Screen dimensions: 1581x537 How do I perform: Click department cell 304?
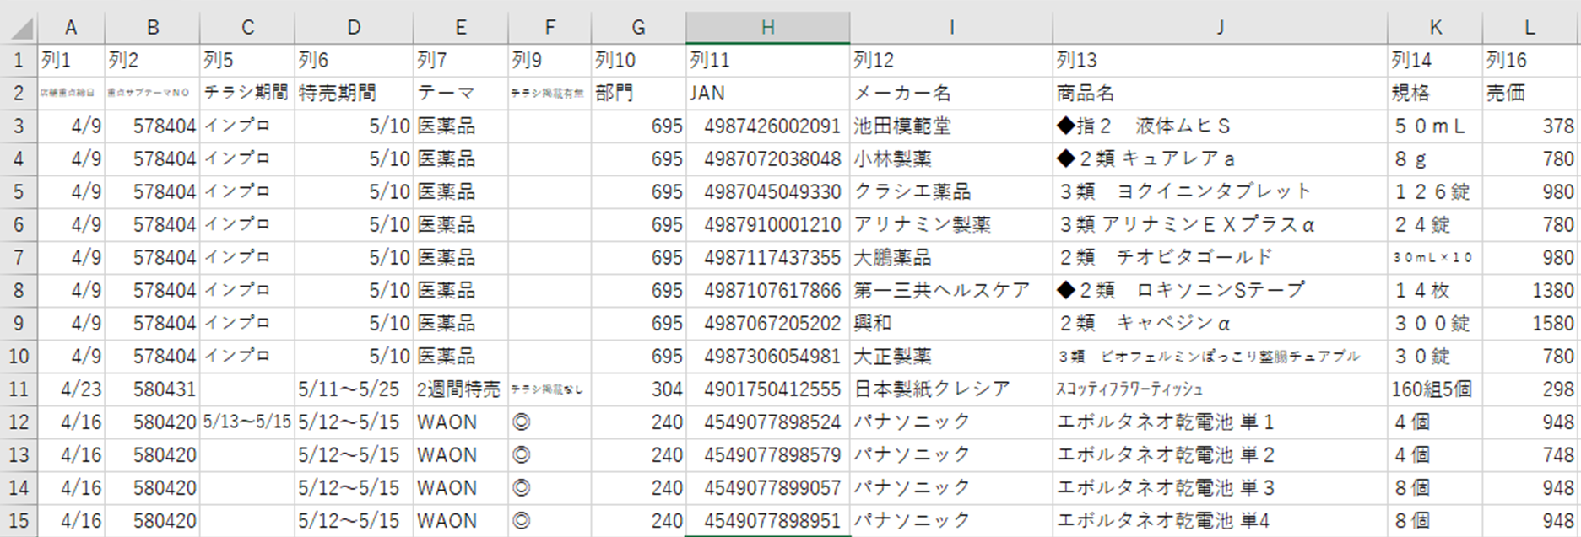point(638,389)
